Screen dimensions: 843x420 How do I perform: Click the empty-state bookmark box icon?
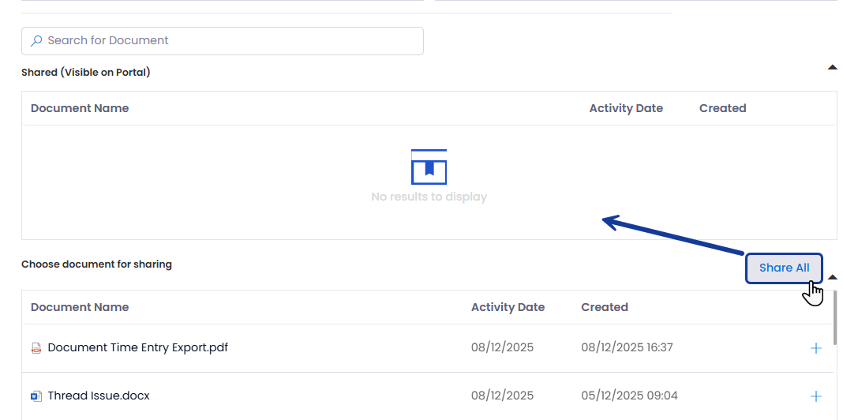[x=429, y=167]
